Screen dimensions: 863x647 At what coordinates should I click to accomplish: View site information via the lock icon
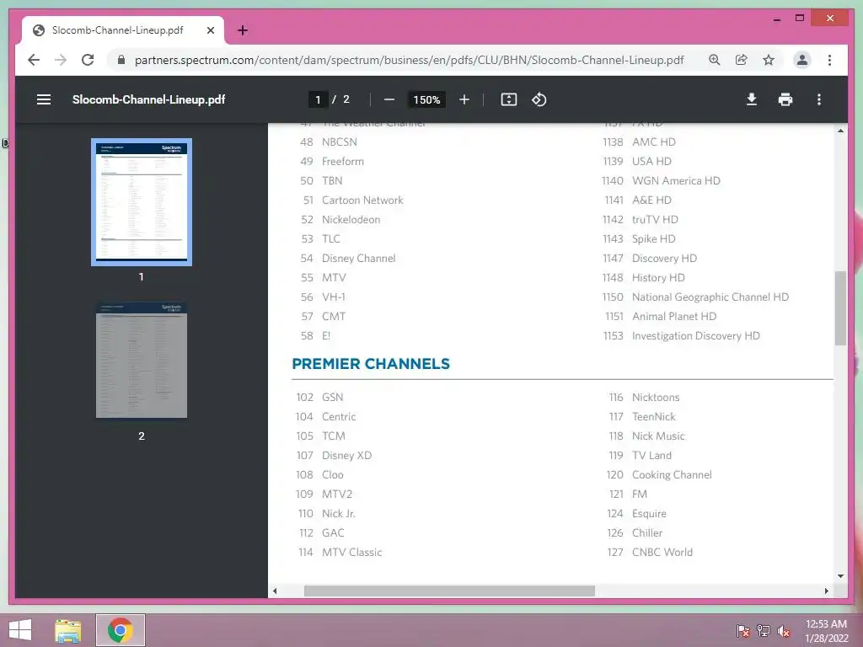121,60
